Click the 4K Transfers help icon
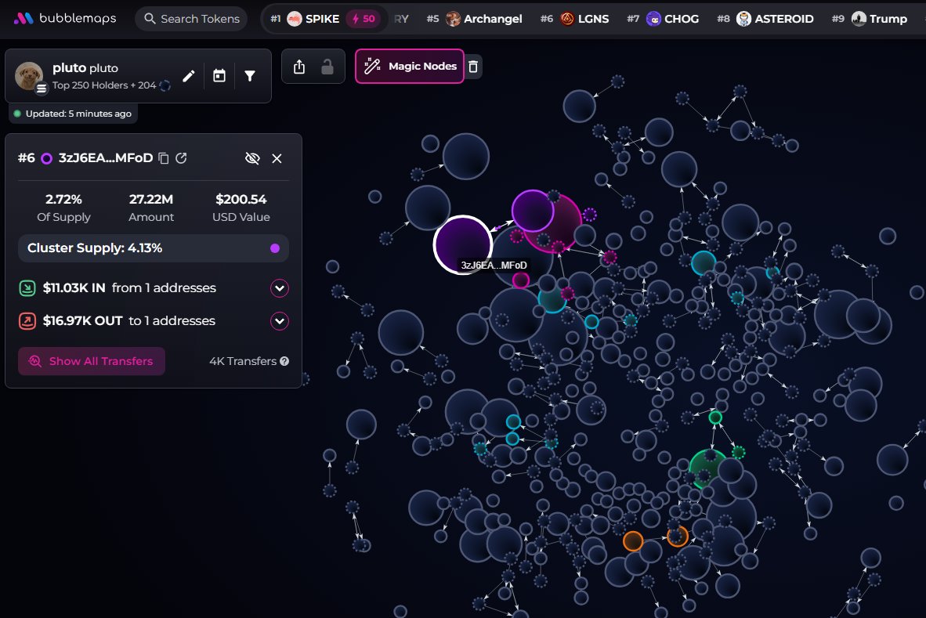926x618 pixels. coord(284,361)
